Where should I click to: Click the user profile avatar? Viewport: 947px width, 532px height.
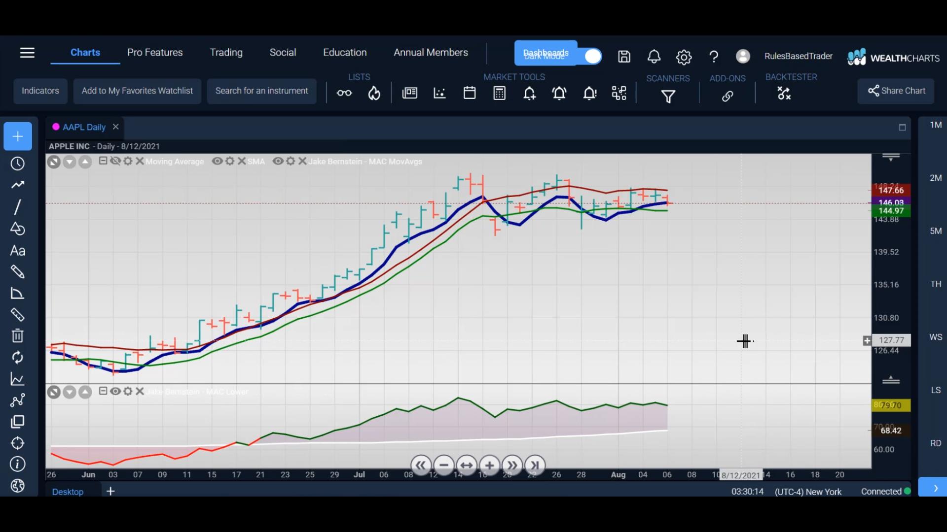click(x=743, y=56)
